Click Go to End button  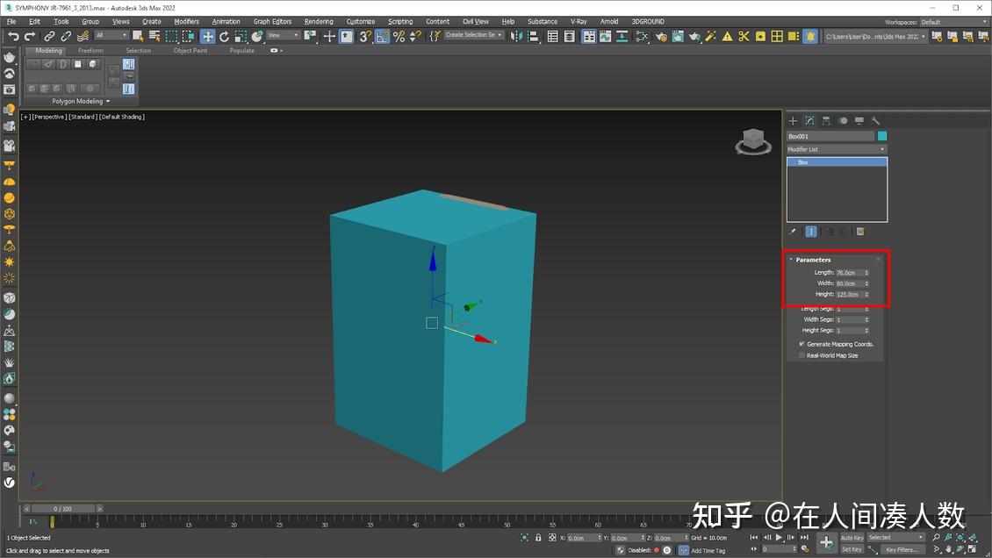[804, 538]
